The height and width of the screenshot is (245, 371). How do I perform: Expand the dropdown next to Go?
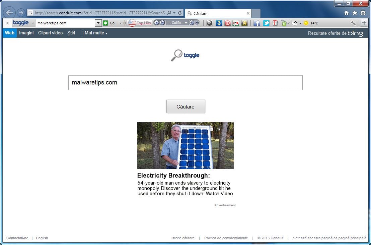coord(121,23)
